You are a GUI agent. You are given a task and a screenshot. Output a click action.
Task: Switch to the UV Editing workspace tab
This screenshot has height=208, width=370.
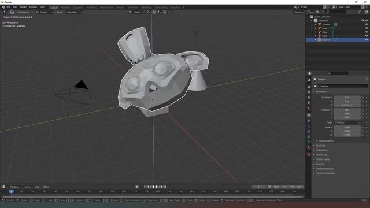click(91, 8)
